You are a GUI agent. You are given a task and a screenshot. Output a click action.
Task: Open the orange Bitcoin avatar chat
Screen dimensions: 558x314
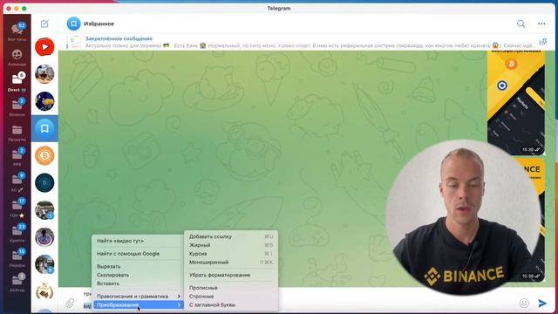click(x=44, y=155)
